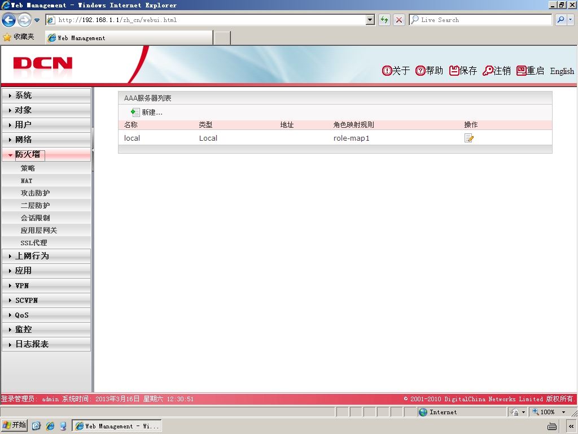Click the Show Desktop quick launch icon
This screenshot has height=434, width=578.
(x=36, y=426)
